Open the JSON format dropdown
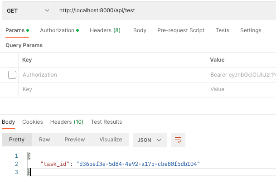 tap(150, 140)
